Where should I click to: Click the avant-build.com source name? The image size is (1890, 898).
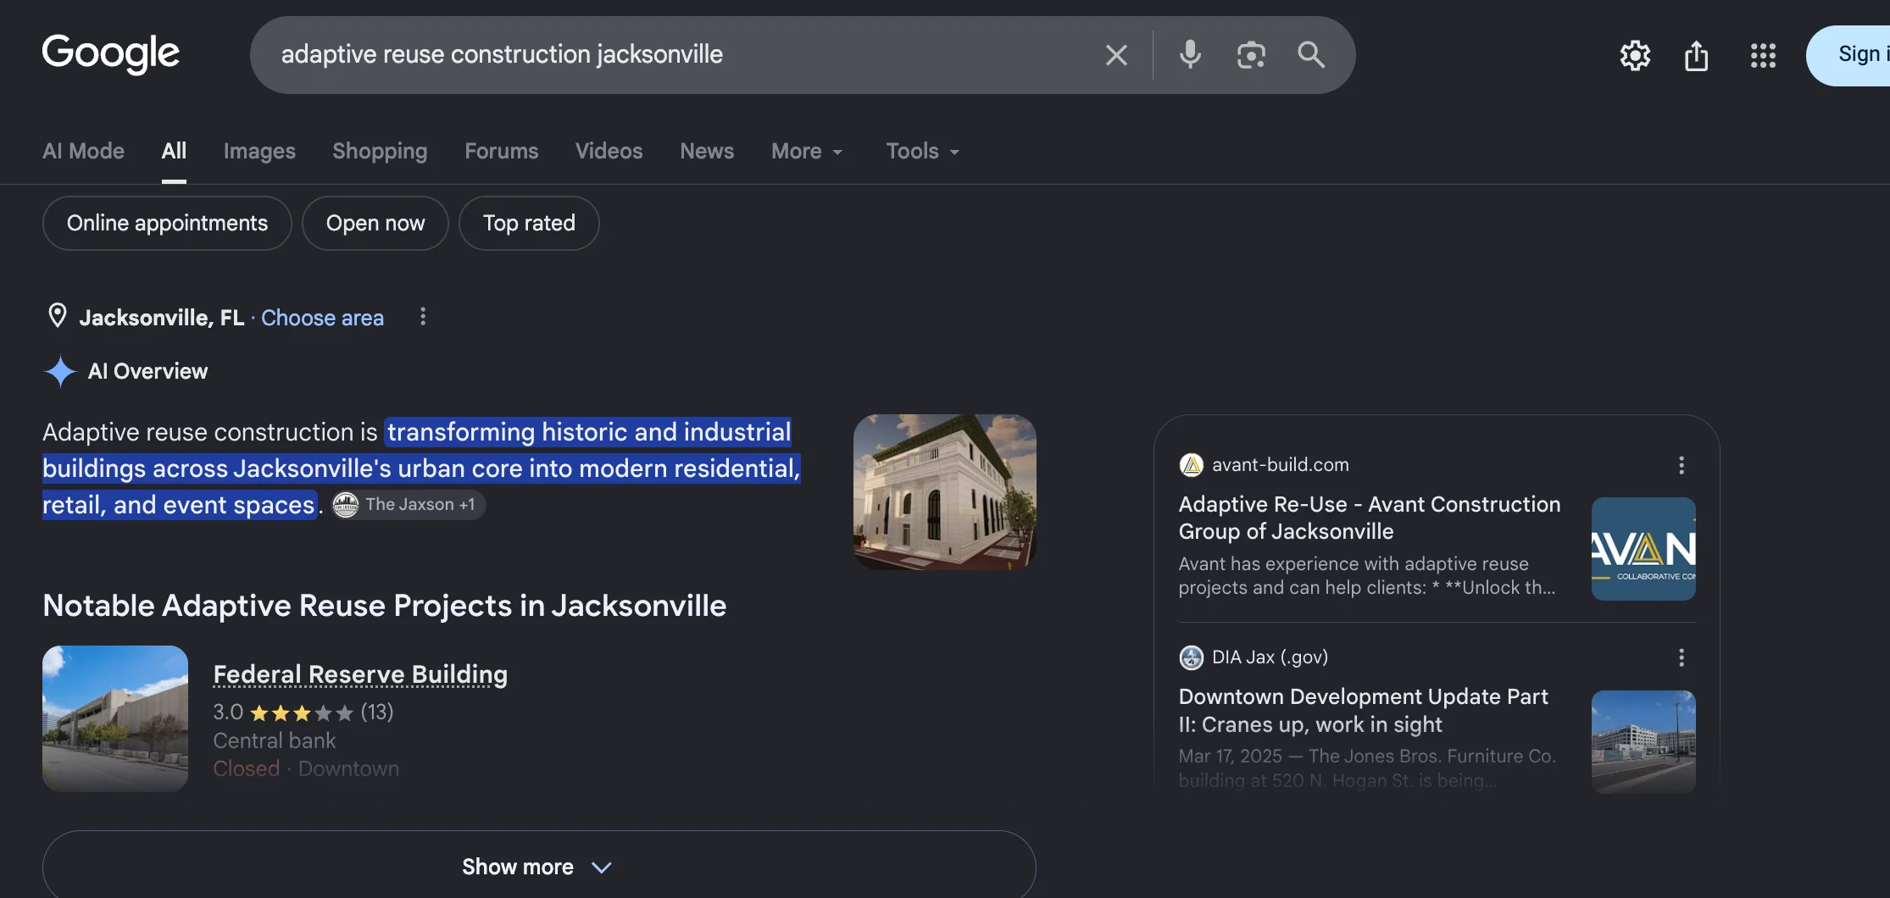coord(1280,465)
